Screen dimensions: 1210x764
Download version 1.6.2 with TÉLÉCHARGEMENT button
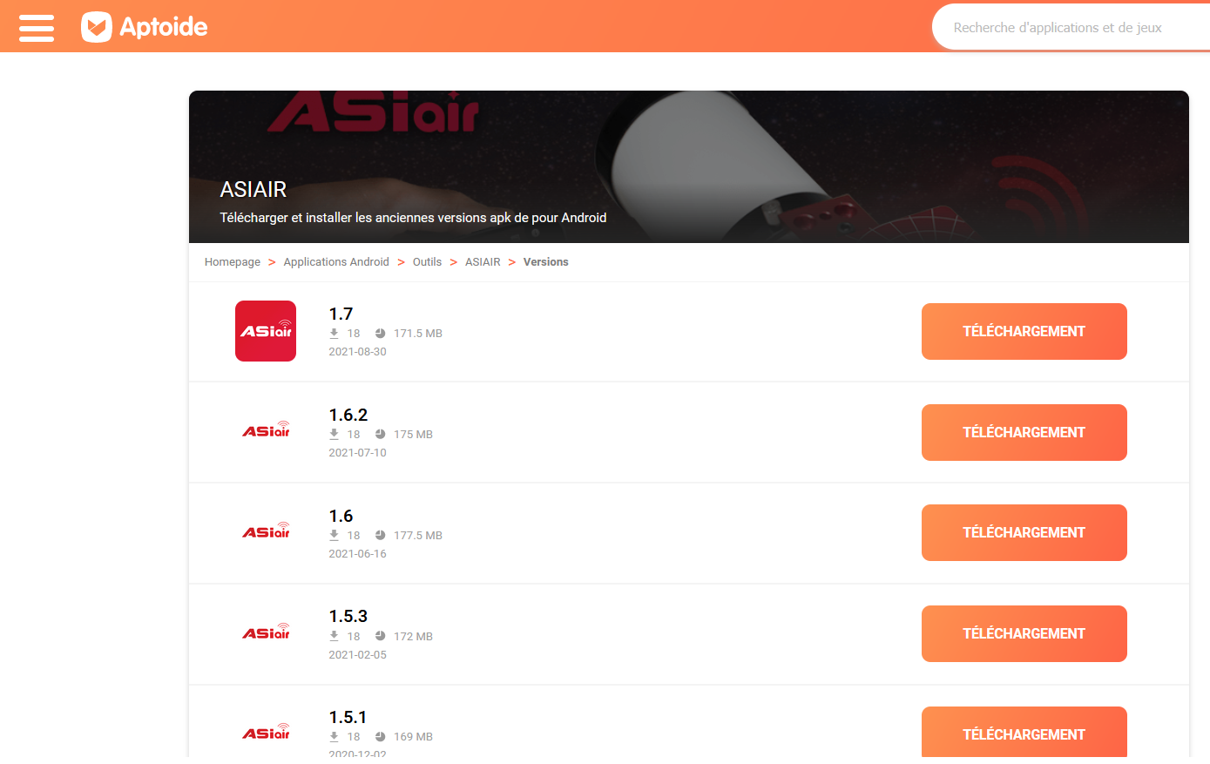point(1024,432)
